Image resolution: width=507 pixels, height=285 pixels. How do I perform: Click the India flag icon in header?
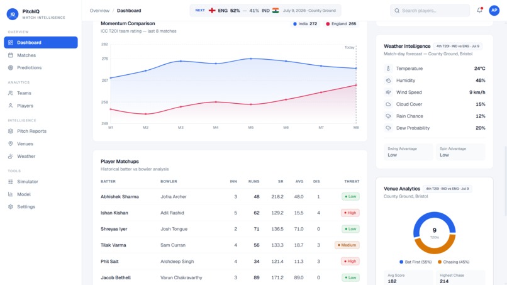(276, 11)
